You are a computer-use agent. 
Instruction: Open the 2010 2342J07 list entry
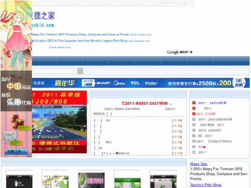(210, 130)
